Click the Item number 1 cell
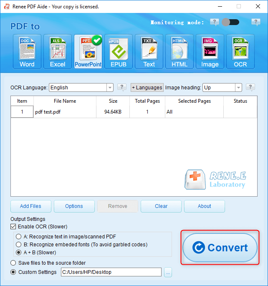The image size is (268, 286). [22, 112]
